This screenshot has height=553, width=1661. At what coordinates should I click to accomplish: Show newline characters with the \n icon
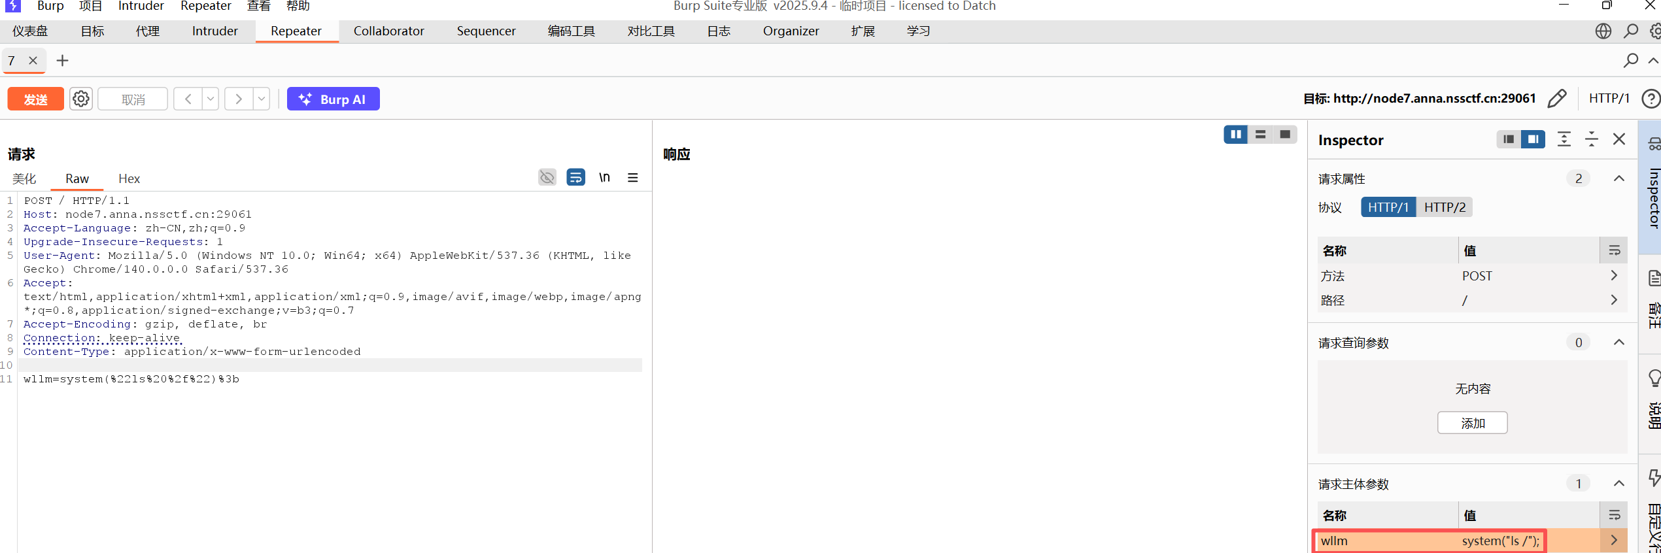604,177
